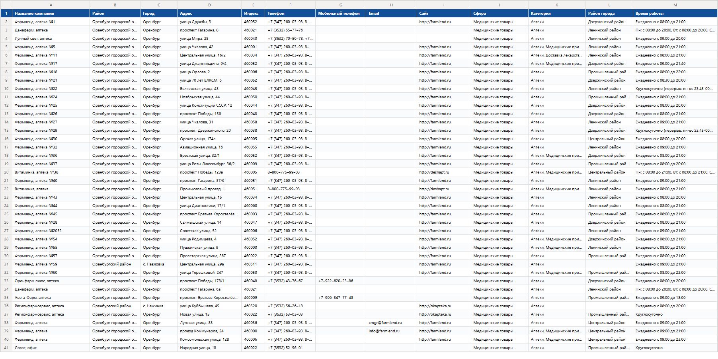
Task: Select the email info@farmlend.ru cell
Action: point(391,331)
